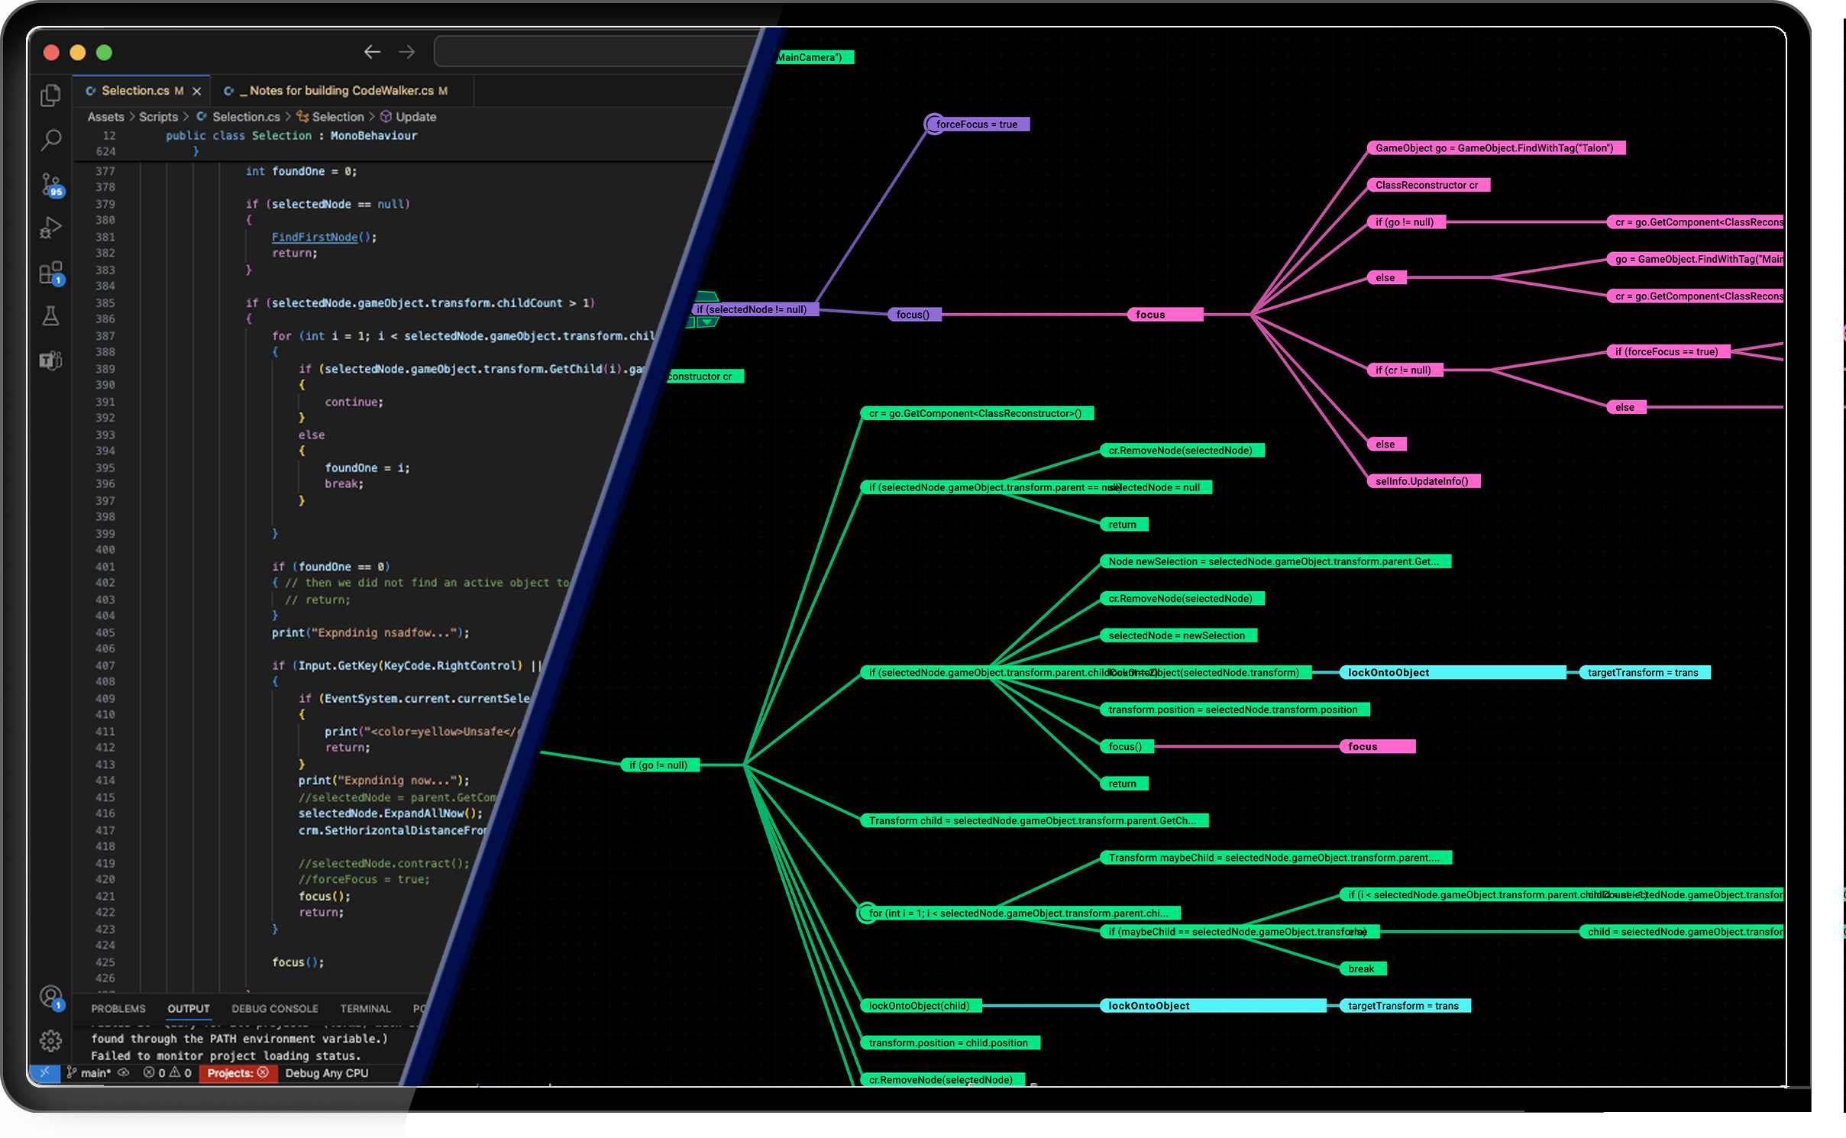Click the circle handle on the forceFocus node
Viewport: 1846px width, 1138px height.
tap(933, 124)
